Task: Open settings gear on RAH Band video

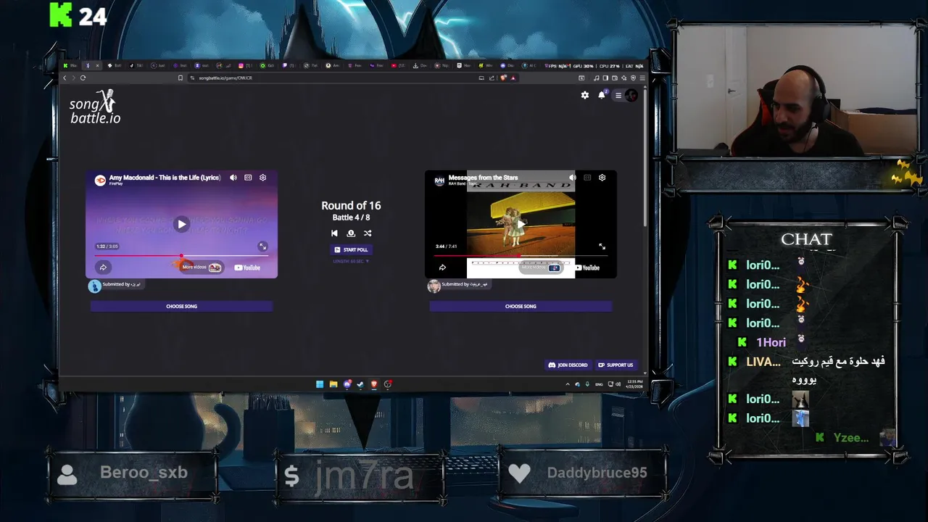Action: [x=602, y=178]
